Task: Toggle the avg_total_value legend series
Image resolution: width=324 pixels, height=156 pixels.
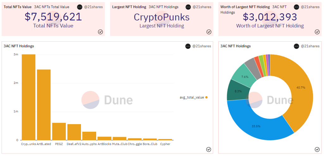Action: click(194, 97)
